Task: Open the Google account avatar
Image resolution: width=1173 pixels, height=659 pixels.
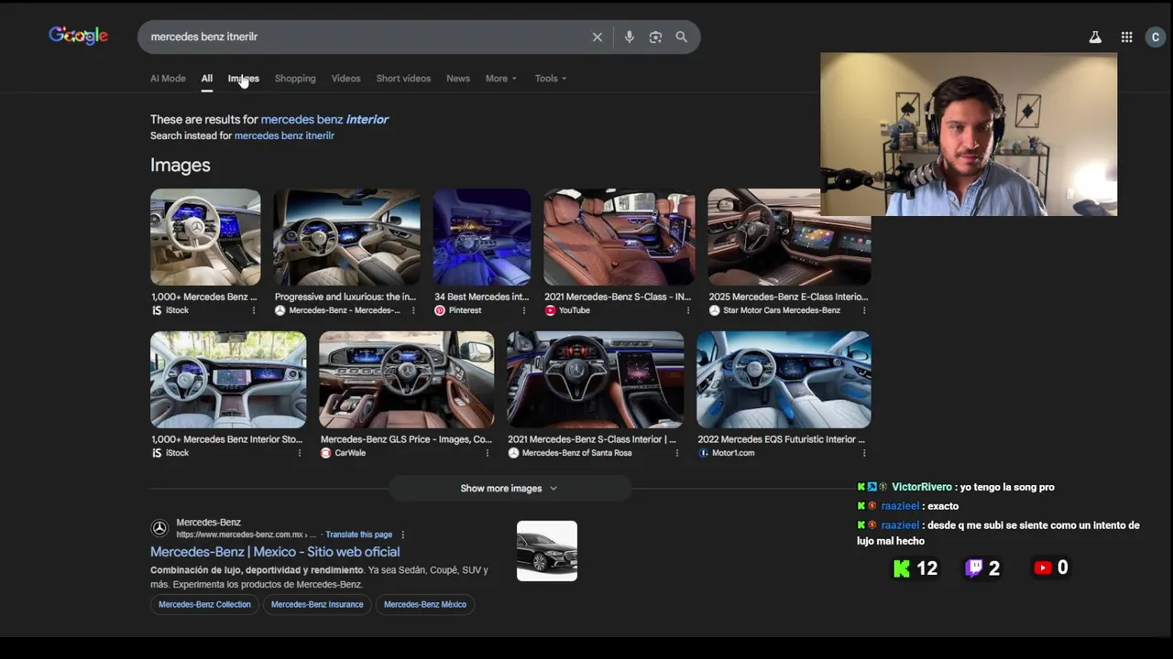Action: pyautogui.click(x=1155, y=38)
